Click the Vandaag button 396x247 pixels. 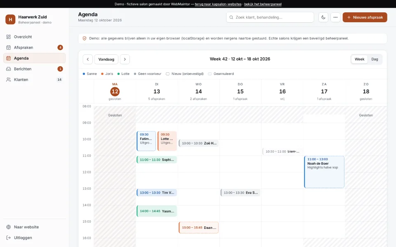click(x=106, y=59)
